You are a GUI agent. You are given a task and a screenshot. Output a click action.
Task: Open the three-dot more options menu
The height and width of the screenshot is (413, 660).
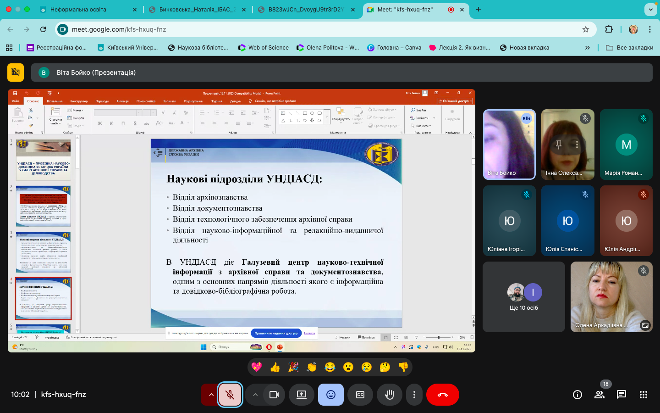(414, 395)
